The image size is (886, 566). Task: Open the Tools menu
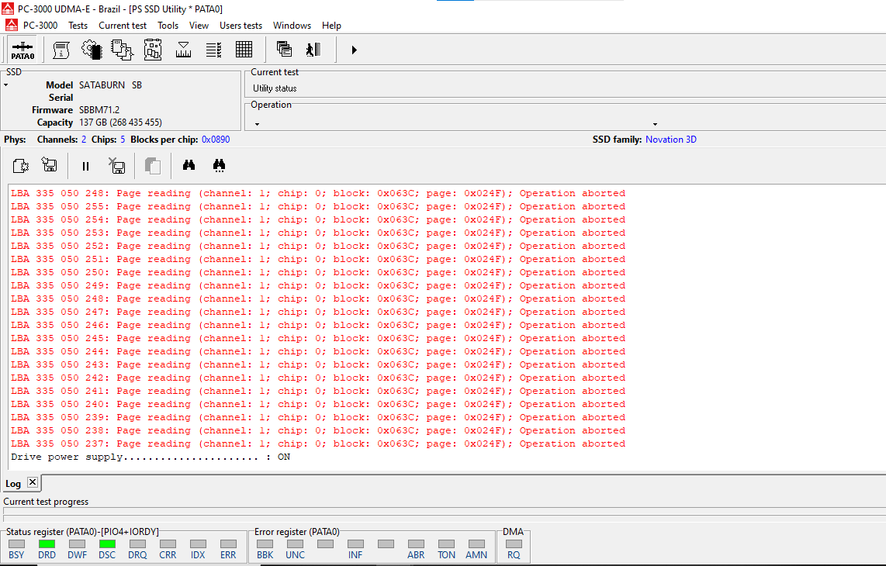coord(168,26)
